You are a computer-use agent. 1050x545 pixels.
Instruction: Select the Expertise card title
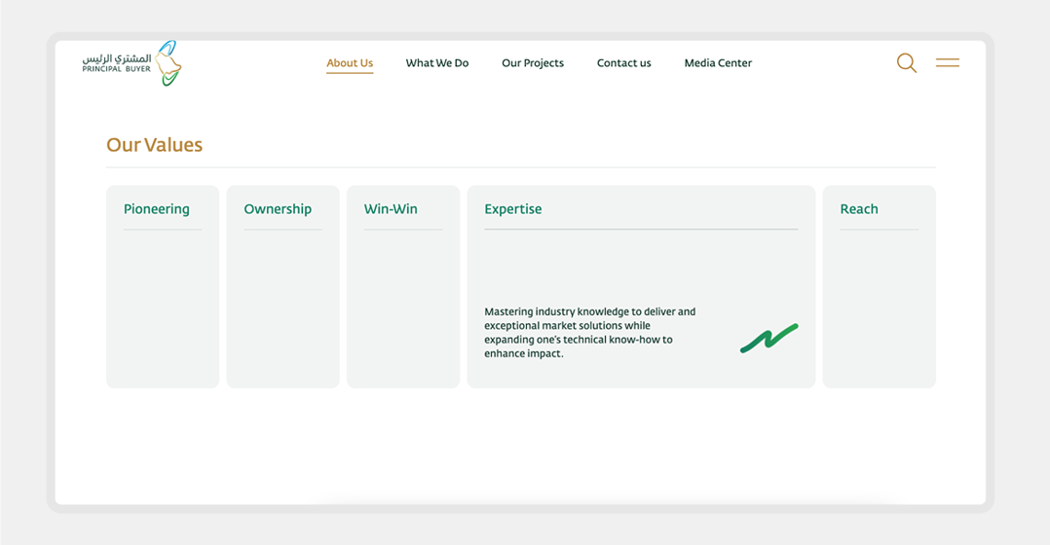(x=512, y=209)
